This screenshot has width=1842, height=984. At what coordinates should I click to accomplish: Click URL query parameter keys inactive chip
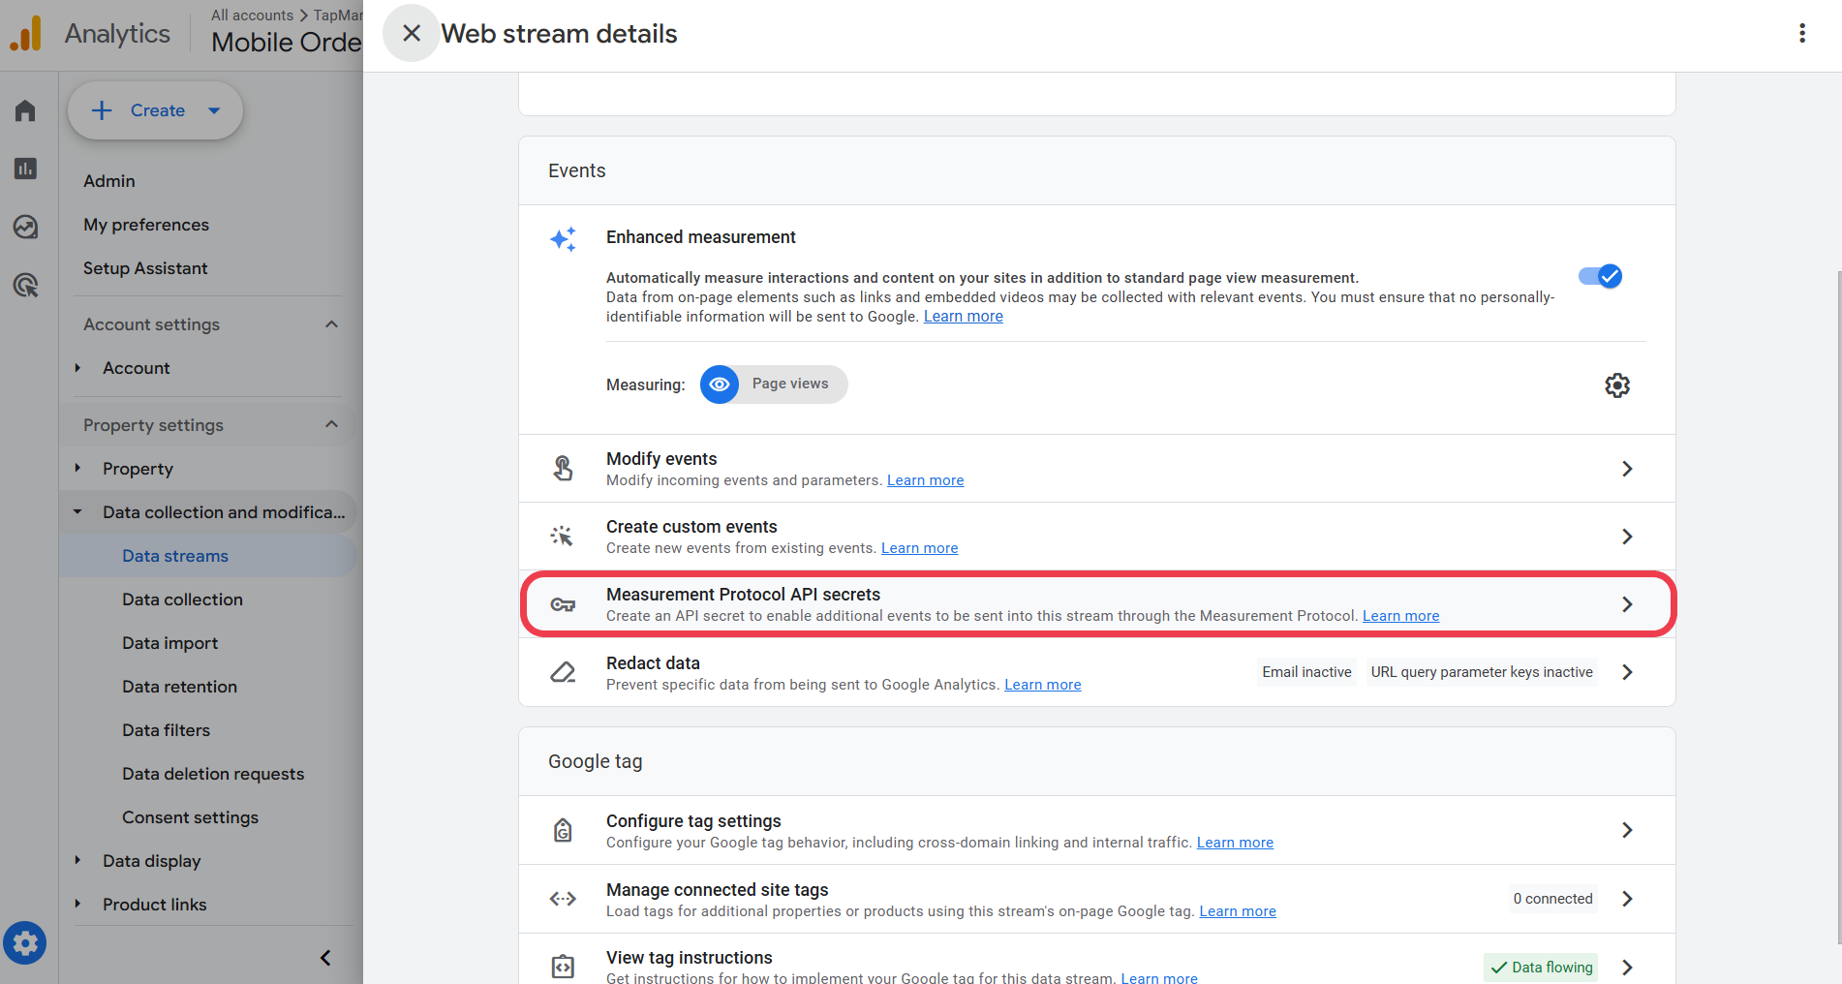[x=1482, y=672]
